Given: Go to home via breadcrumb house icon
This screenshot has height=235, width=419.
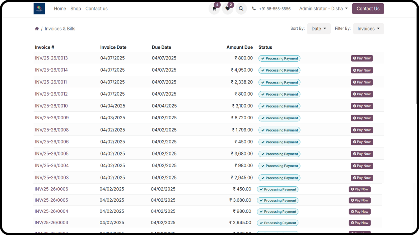Looking at the screenshot, I should coord(37,29).
